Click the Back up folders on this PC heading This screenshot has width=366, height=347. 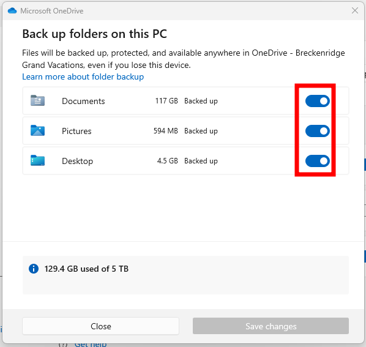pyautogui.click(x=94, y=34)
